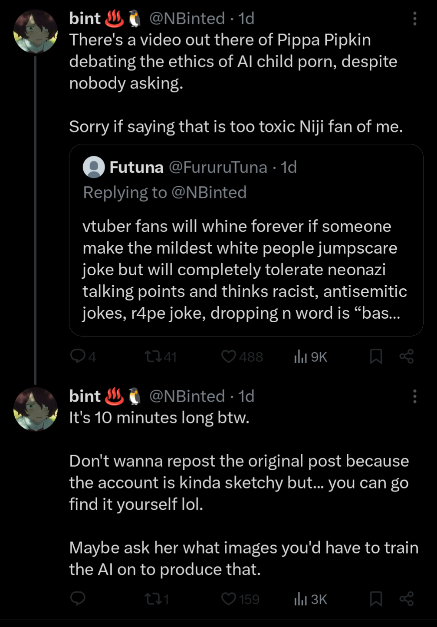View analytics showing 9K views
The image size is (437, 627).
coord(300,357)
